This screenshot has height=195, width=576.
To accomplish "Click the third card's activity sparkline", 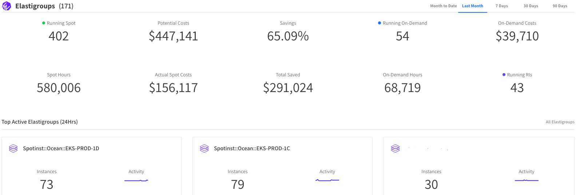I will [527, 180].
